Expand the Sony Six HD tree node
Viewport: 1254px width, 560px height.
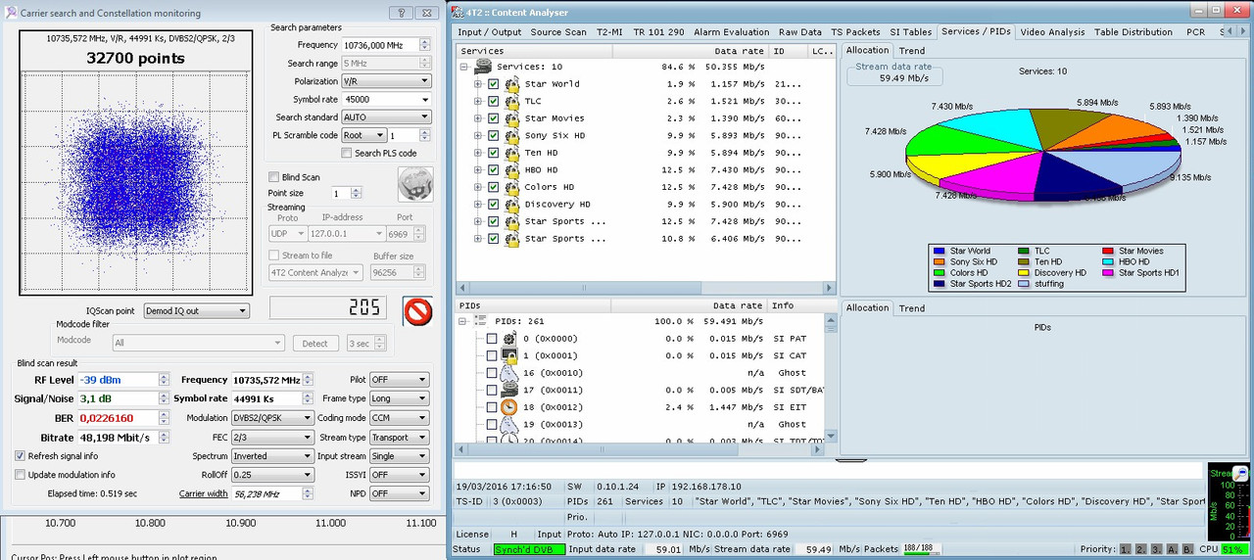tap(478, 136)
